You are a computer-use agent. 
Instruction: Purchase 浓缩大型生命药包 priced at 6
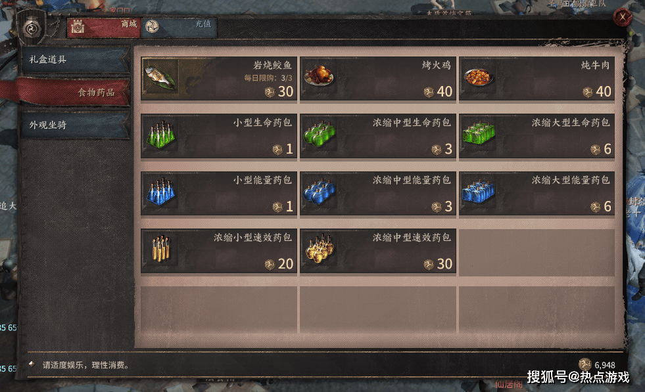(x=537, y=136)
